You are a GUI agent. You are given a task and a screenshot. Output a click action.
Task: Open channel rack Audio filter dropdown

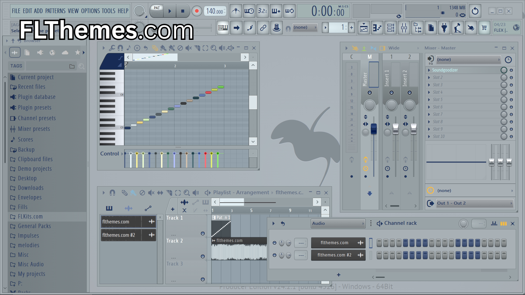point(338,223)
